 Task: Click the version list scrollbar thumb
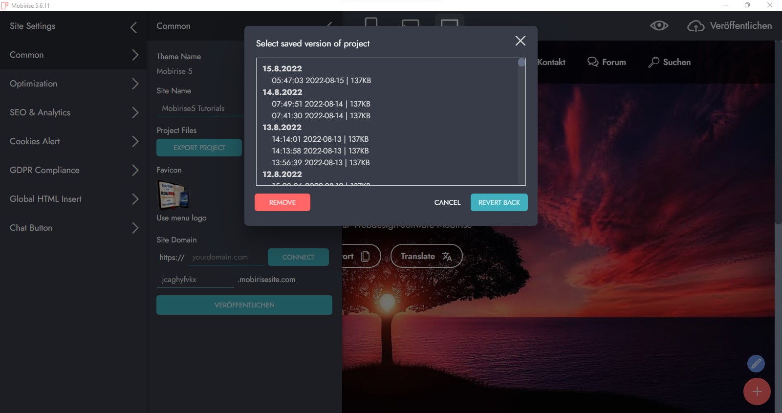(521, 63)
